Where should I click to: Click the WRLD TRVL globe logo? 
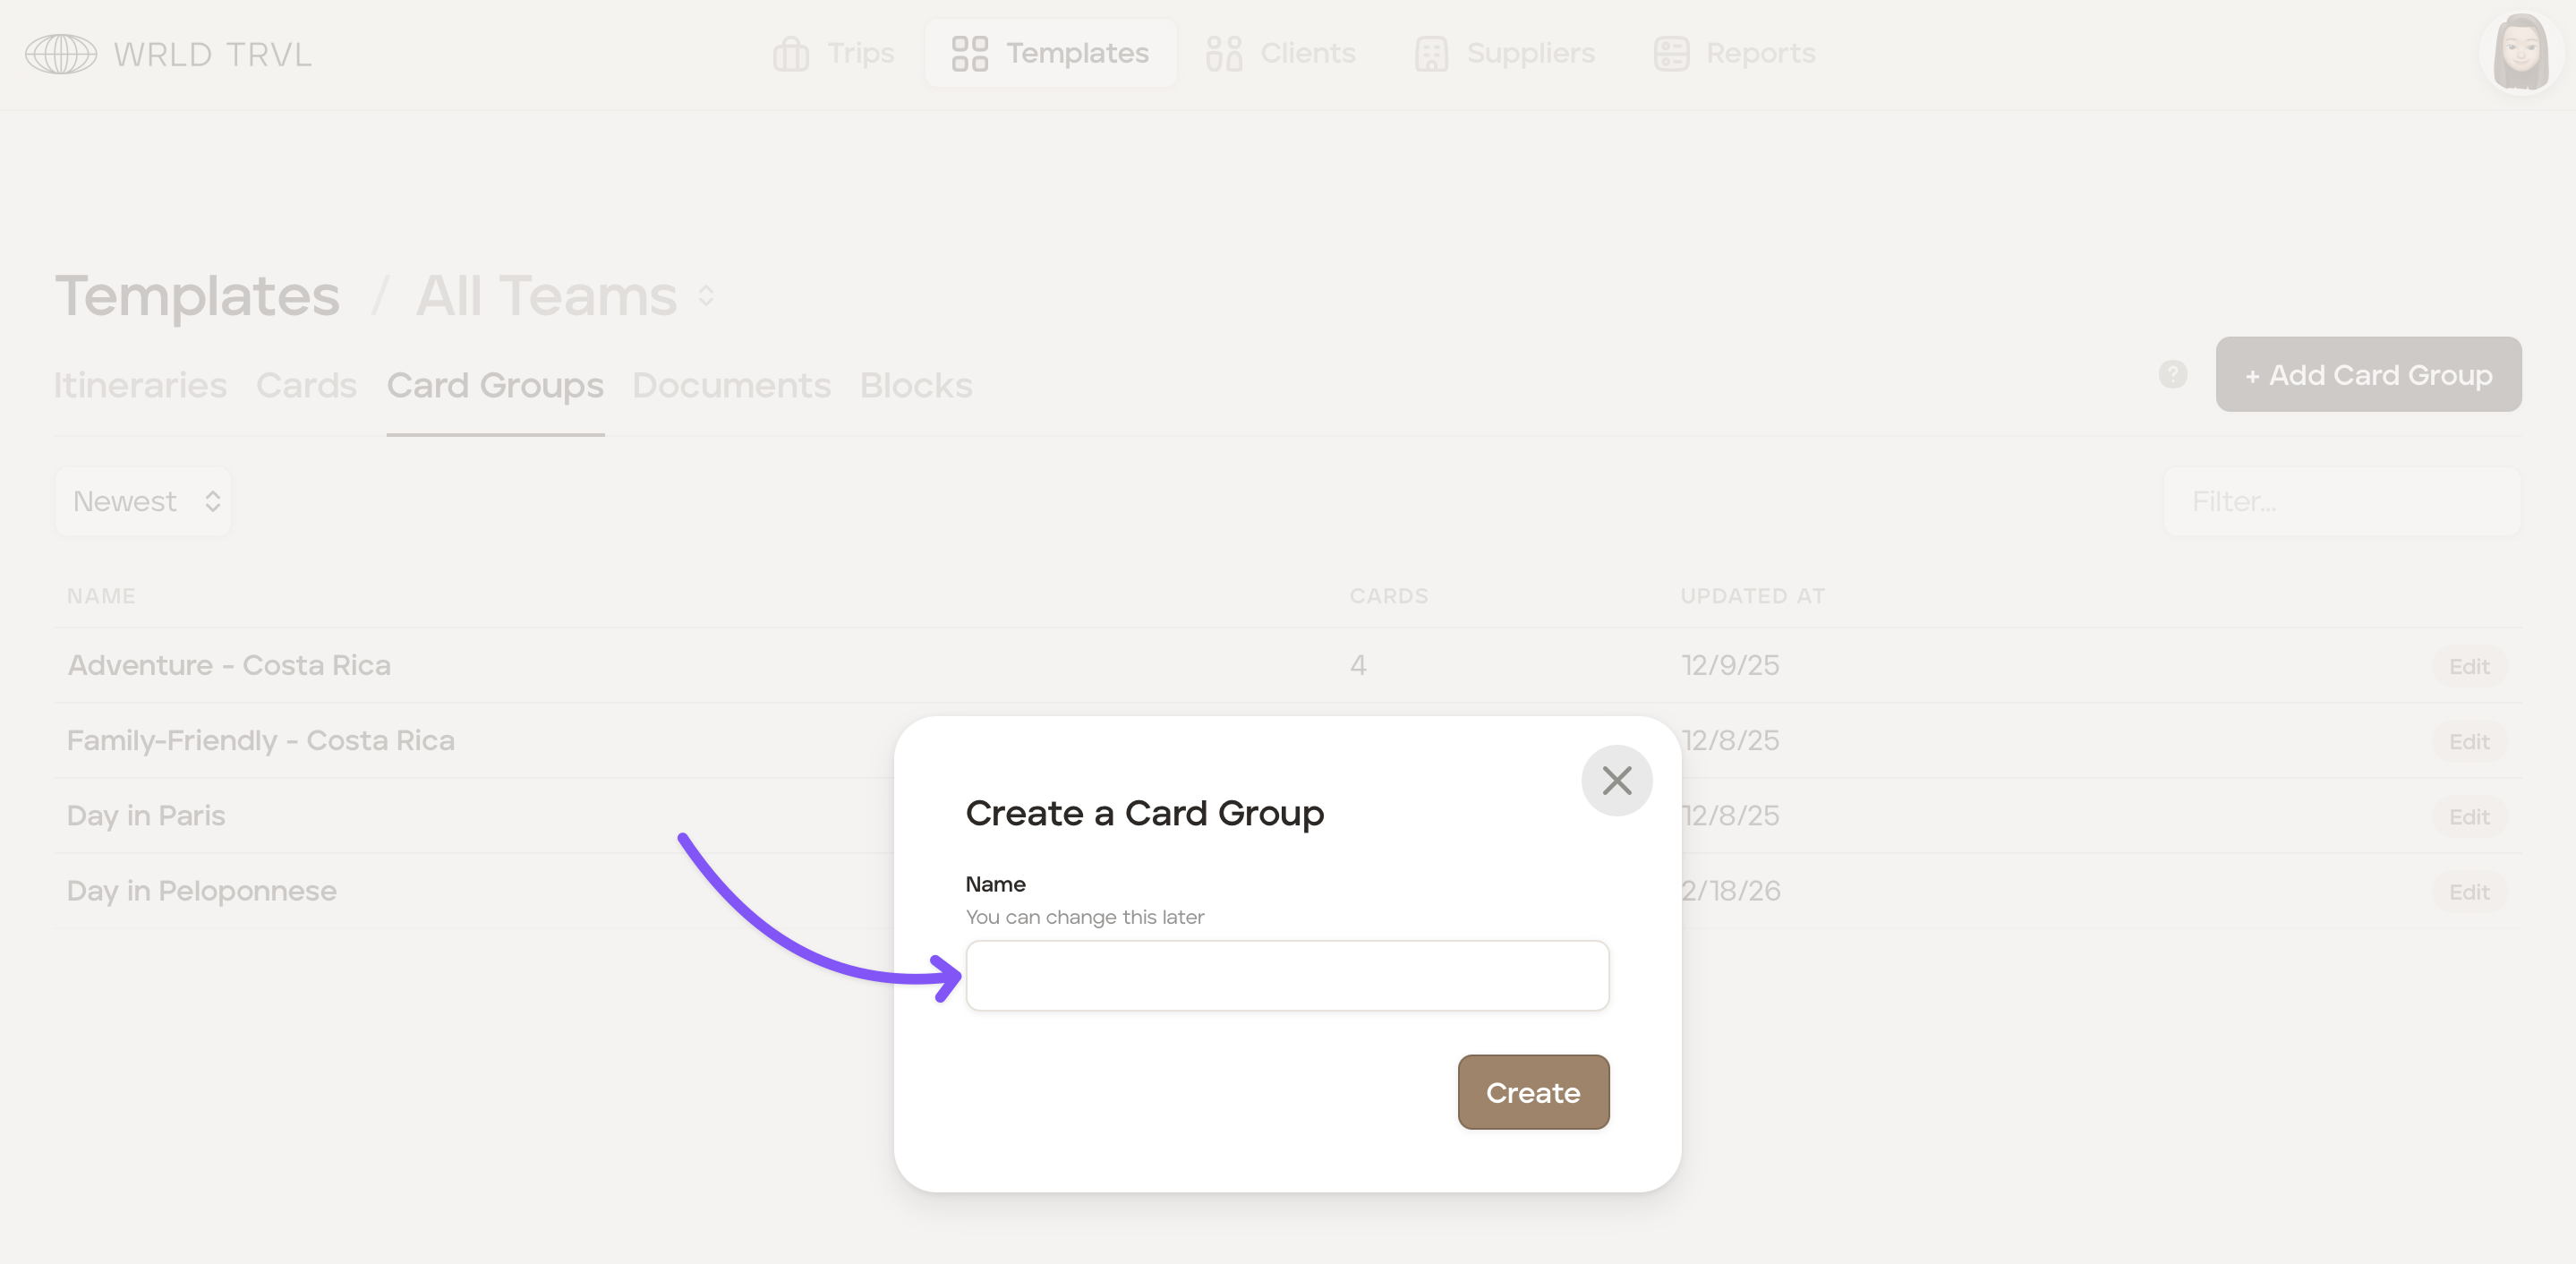[x=61, y=54]
